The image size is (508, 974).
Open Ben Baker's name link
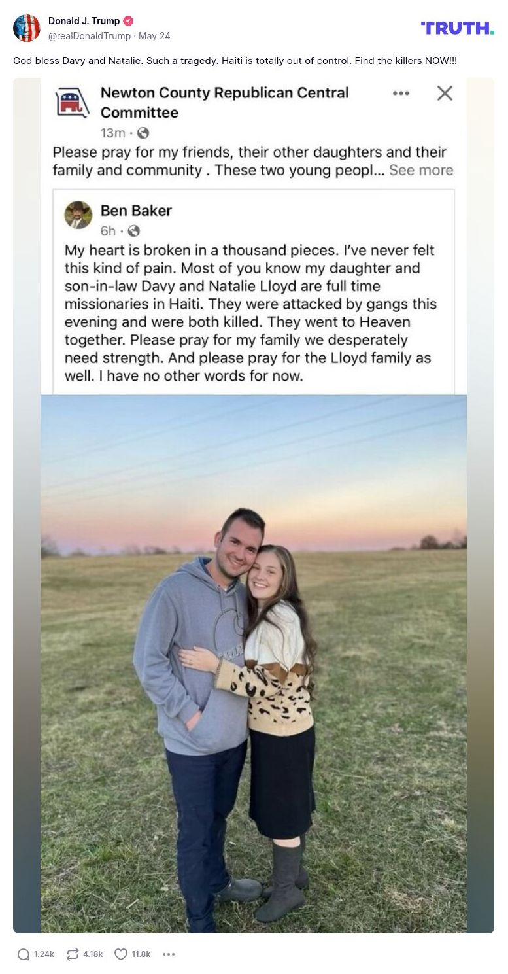coord(136,211)
